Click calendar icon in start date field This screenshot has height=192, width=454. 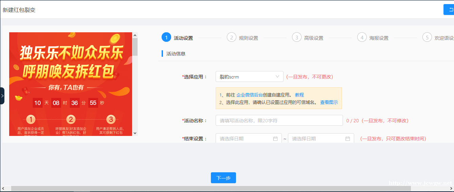coord(275,139)
